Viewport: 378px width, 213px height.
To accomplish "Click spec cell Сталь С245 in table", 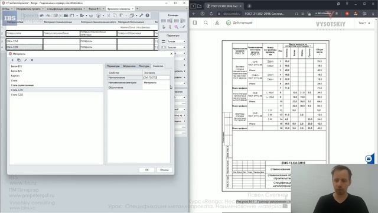I will coord(24,41).
